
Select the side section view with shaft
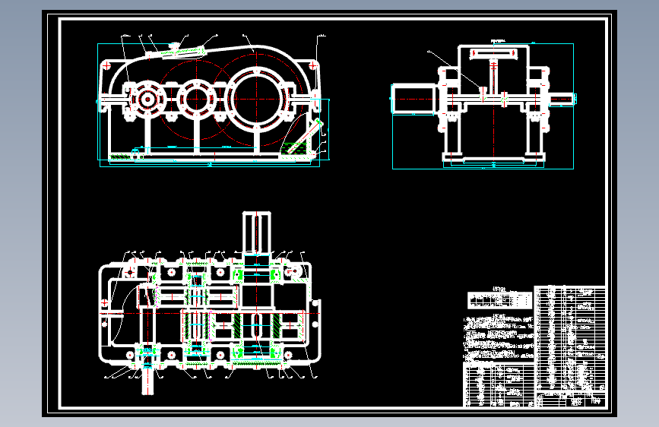[x=483, y=104]
